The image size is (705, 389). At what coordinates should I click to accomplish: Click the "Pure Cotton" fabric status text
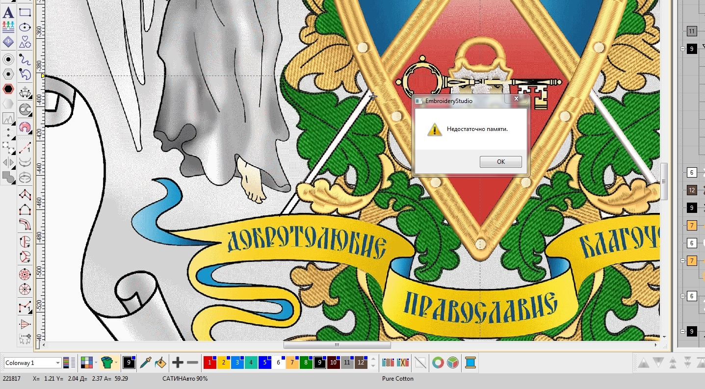tap(398, 379)
